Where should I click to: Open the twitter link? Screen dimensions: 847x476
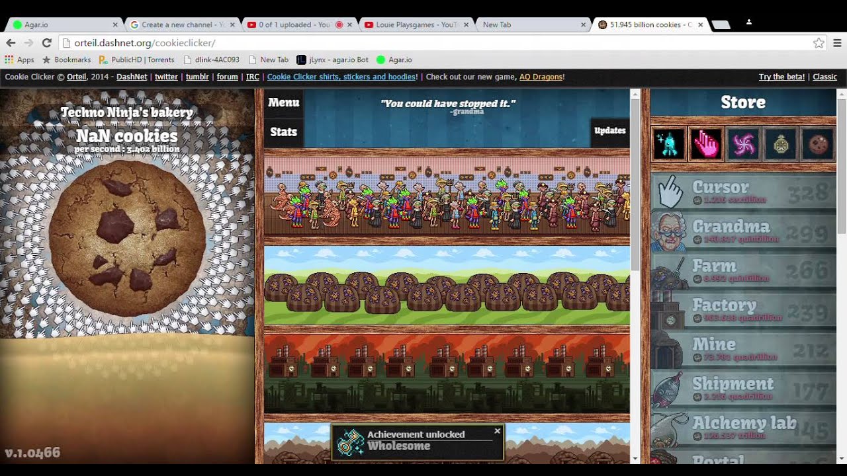click(x=166, y=77)
